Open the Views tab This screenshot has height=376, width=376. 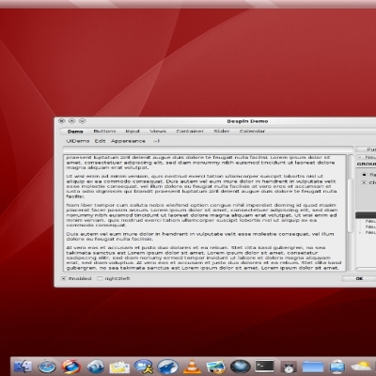click(x=158, y=132)
